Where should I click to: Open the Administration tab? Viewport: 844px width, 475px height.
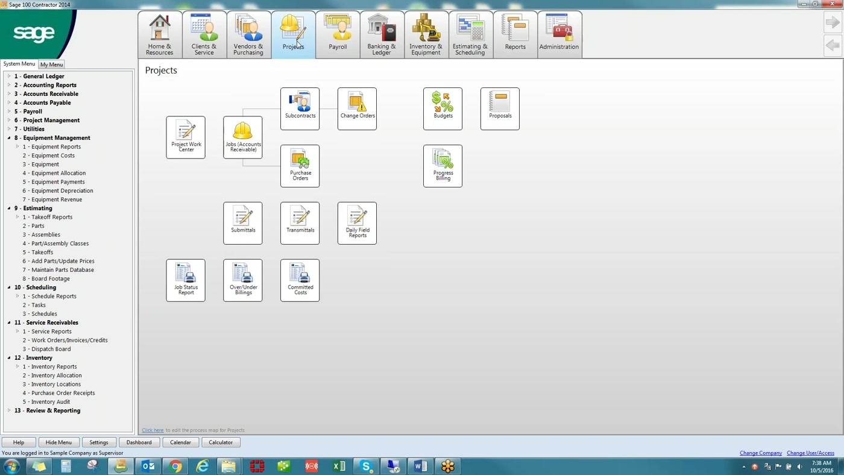[x=559, y=34]
